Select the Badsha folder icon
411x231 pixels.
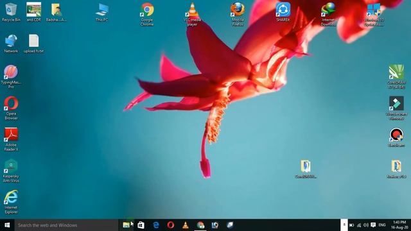coord(56,12)
